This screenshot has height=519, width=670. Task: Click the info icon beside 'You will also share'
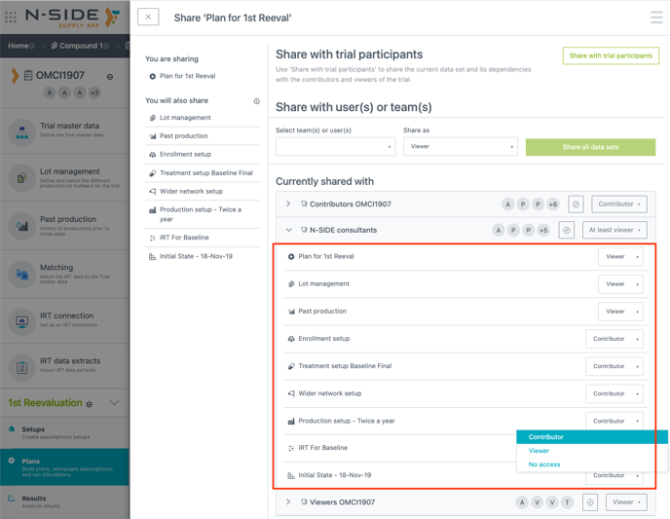(257, 101)
